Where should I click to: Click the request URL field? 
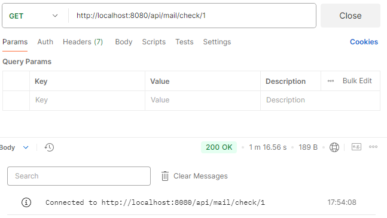[x=193, y=16]
